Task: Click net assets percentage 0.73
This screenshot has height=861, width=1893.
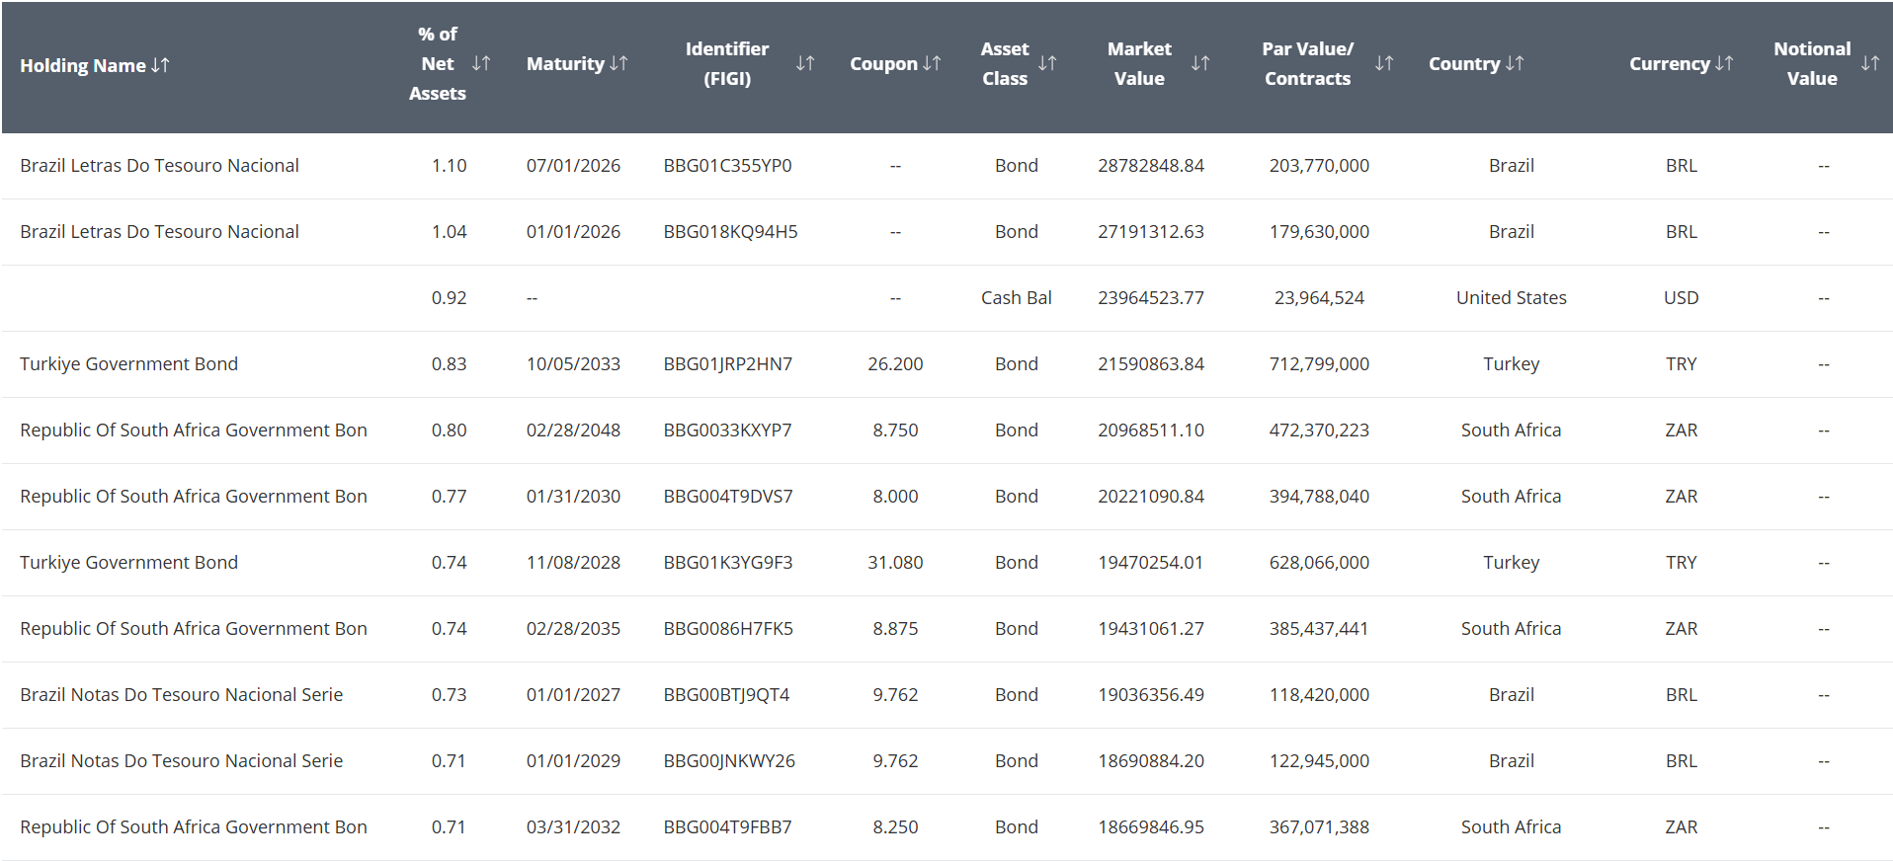Action: click(449, 694)
